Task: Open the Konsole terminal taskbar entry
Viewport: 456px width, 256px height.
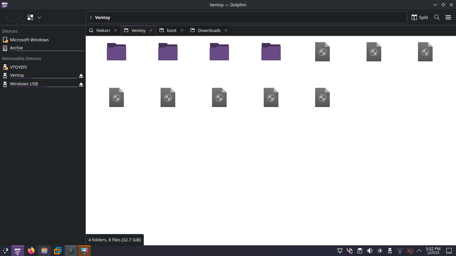Action: click(71, 251)
